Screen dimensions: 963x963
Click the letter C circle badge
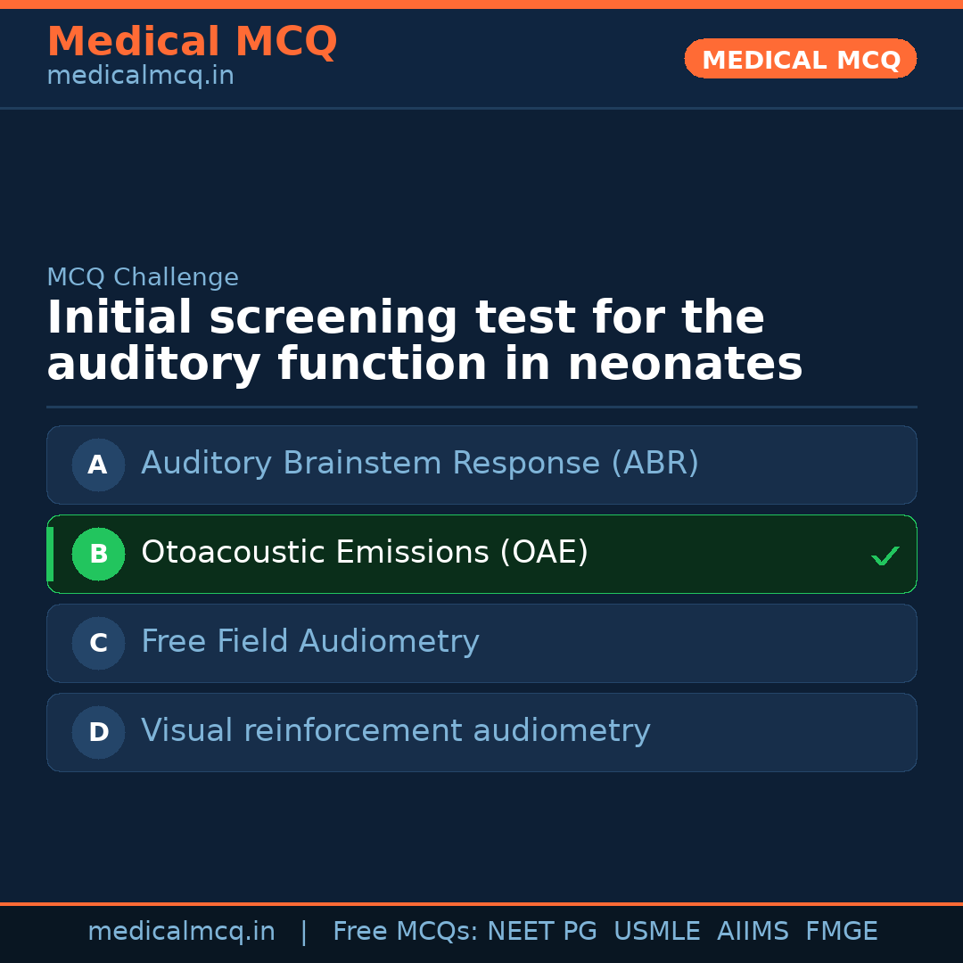(98, 643)
